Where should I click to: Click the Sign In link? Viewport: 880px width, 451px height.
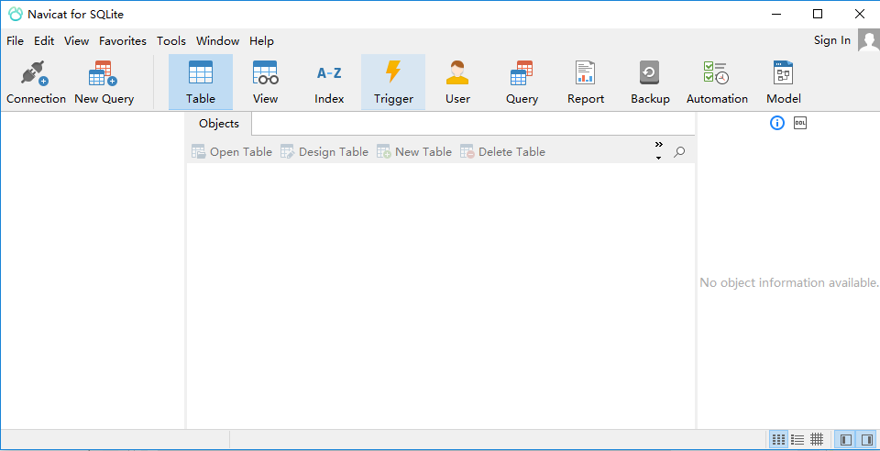tap(832, 40)
